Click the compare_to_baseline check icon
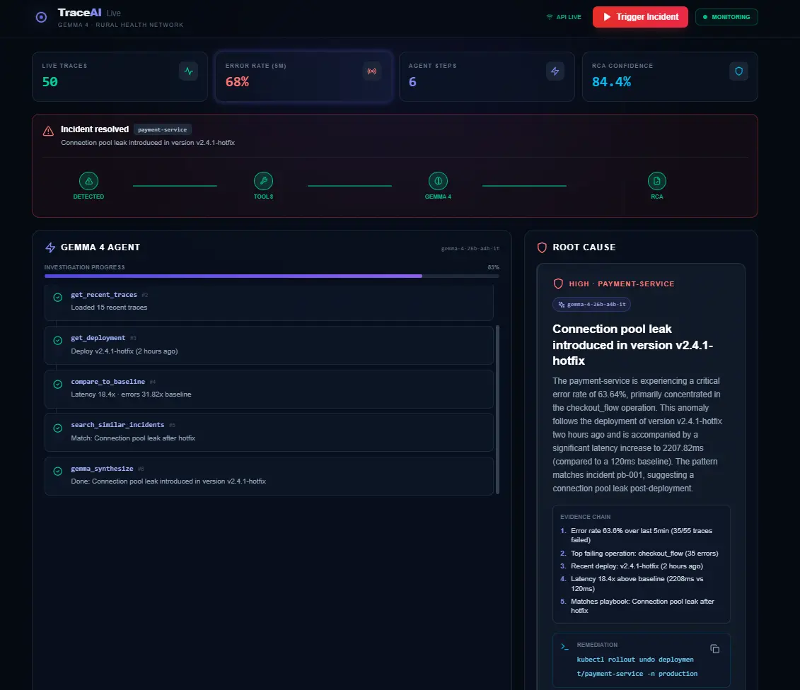The width and height of the screenshot is (800, 690). 58,385
